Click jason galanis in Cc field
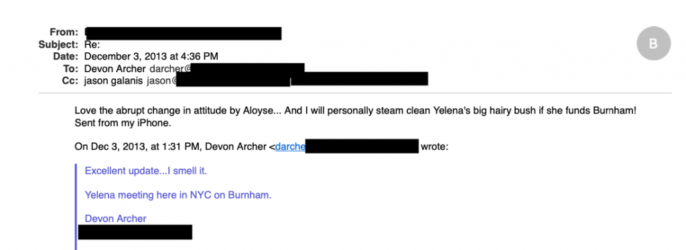This screenshot has height=250, width=686. [x=113, y=80]
